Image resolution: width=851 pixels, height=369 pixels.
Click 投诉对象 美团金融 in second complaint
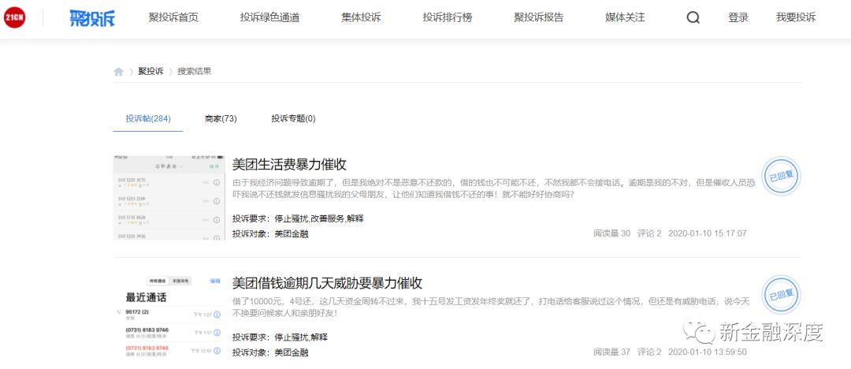[270, 352]
